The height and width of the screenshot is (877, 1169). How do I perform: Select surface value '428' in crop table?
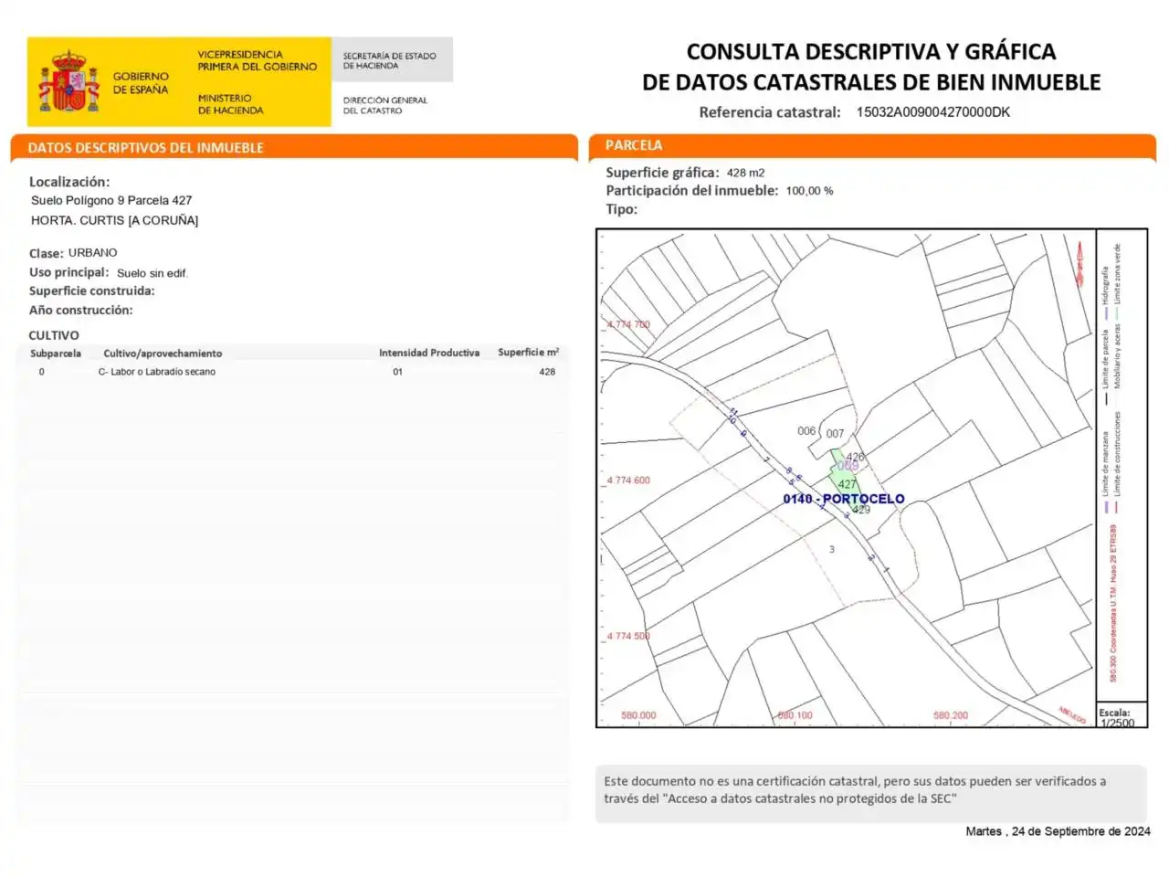pyautogui.click(x=547, y=372)
